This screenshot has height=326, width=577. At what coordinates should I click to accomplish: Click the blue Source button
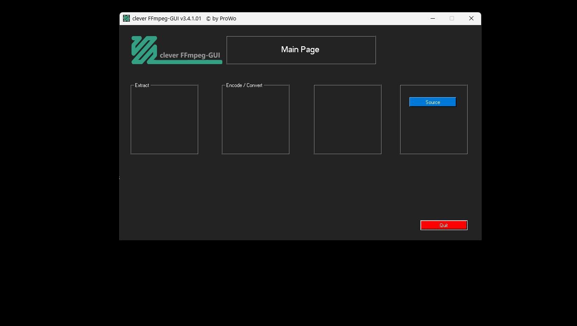point(432,102)
